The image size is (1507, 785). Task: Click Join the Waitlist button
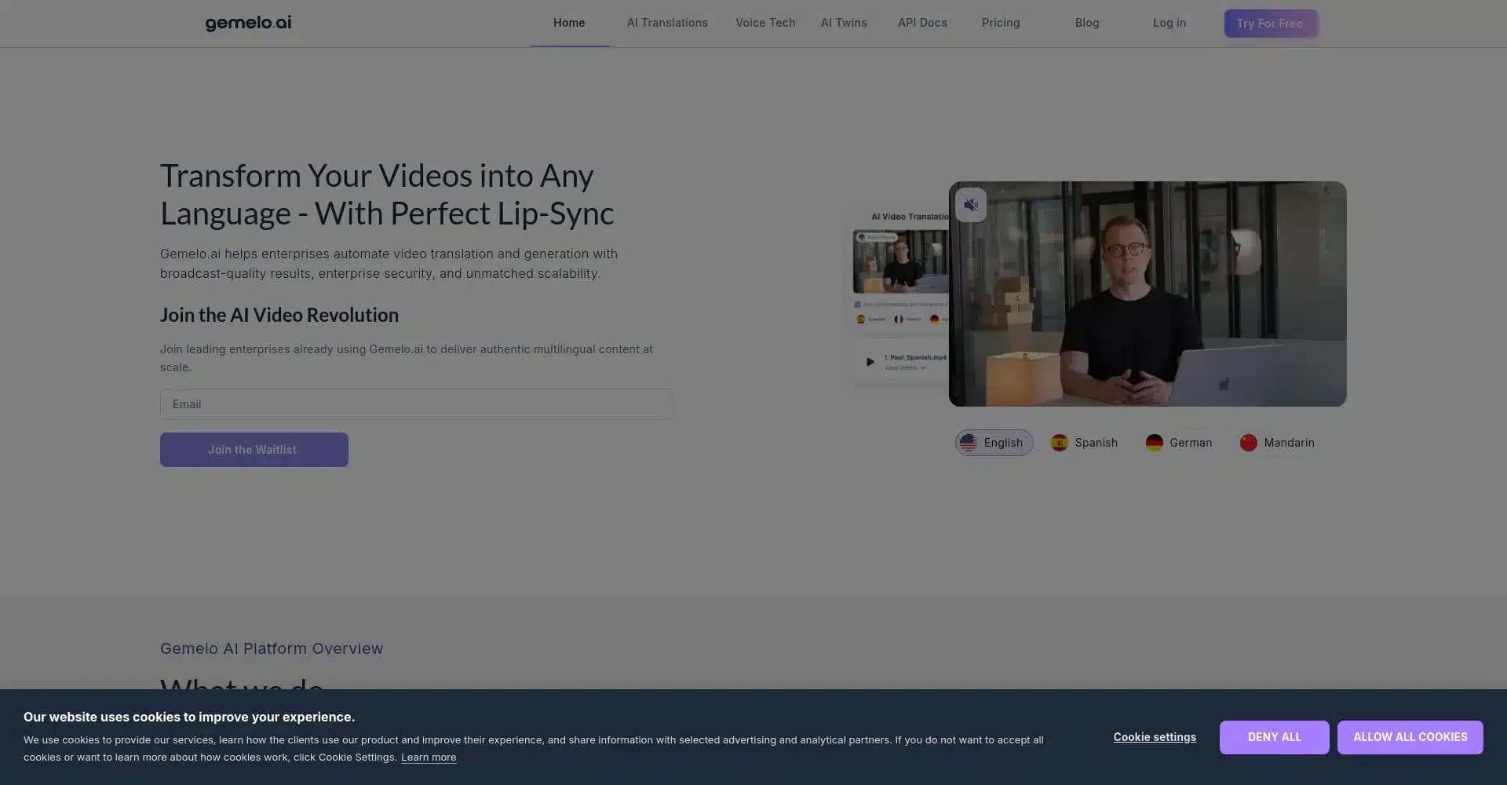[x=254, y=450]
